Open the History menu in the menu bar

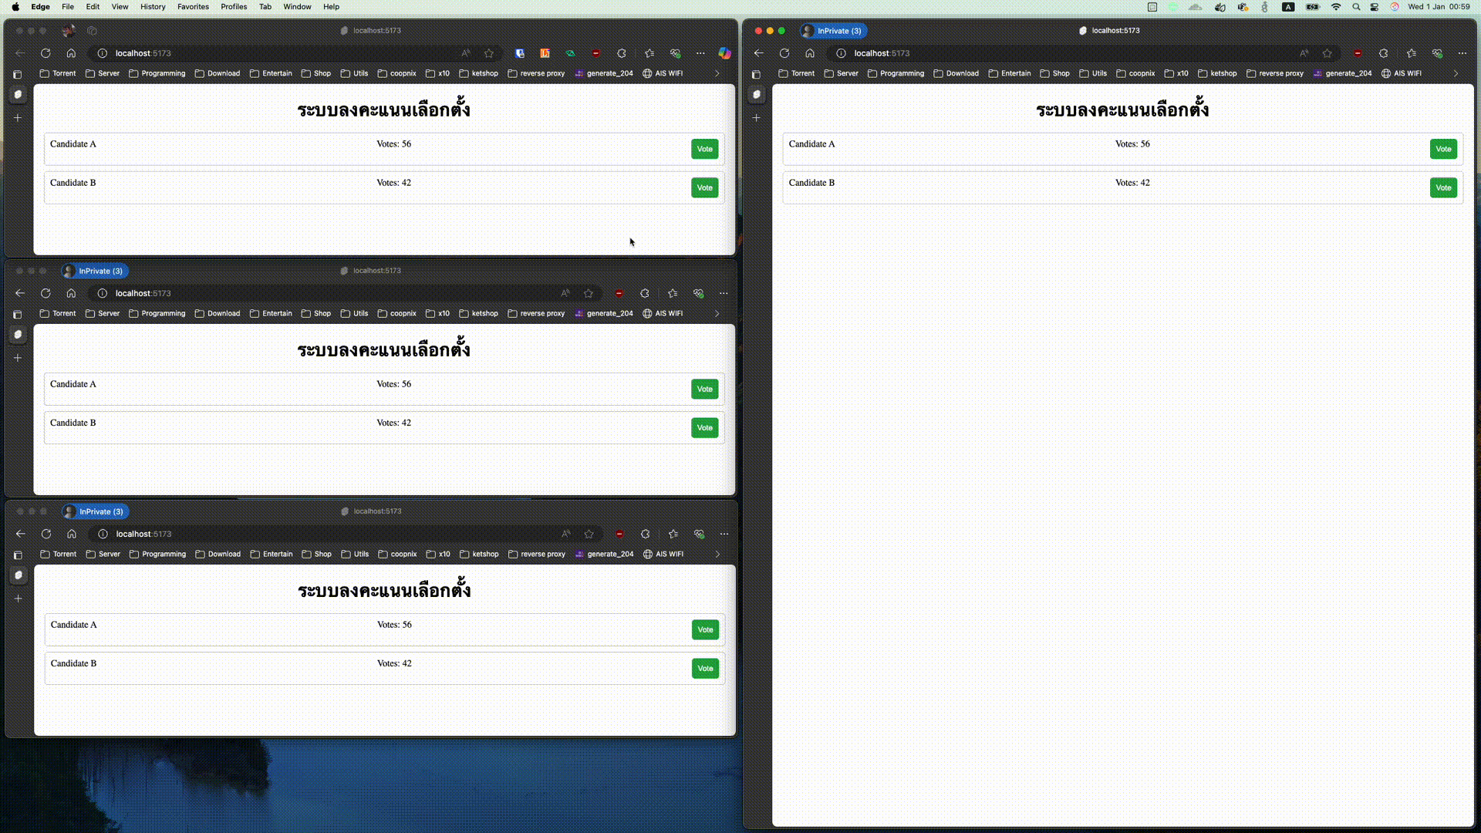coord(153,7)
